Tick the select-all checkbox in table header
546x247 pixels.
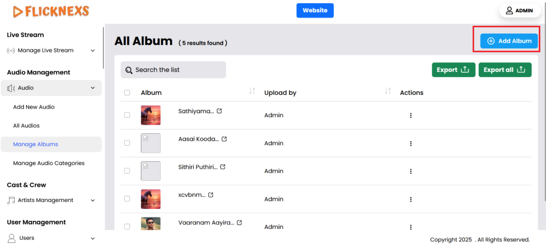point(127,93)
